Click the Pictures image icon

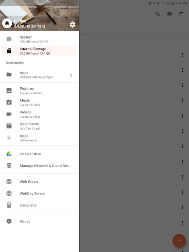9,90
